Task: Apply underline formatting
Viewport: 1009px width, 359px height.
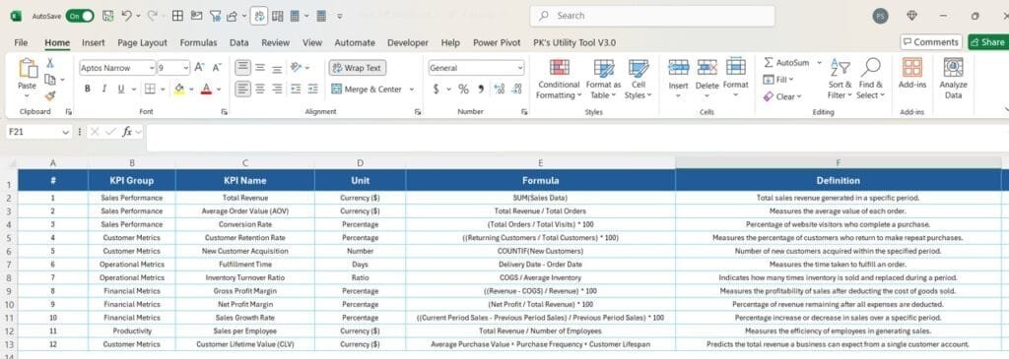Action: 120,90
